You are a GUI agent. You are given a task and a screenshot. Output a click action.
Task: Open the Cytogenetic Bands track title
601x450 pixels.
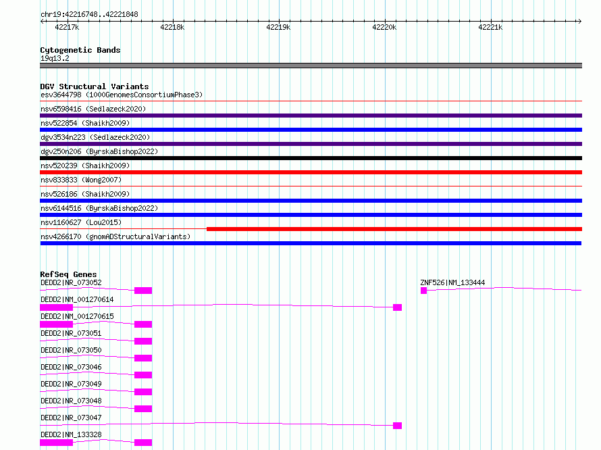point(80,50)
